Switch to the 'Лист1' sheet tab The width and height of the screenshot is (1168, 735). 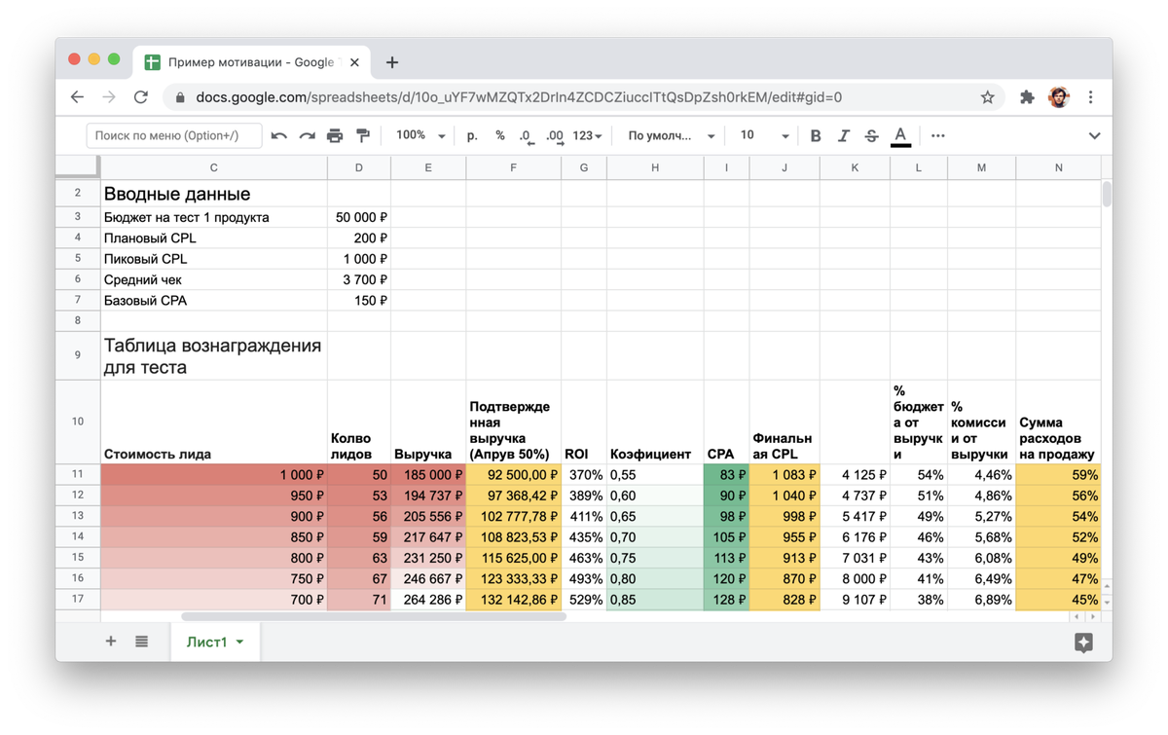tap(207, 642)
